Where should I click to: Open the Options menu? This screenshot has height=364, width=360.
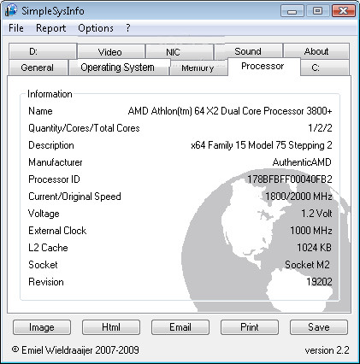pyautogui.click(x=96, y=28)
